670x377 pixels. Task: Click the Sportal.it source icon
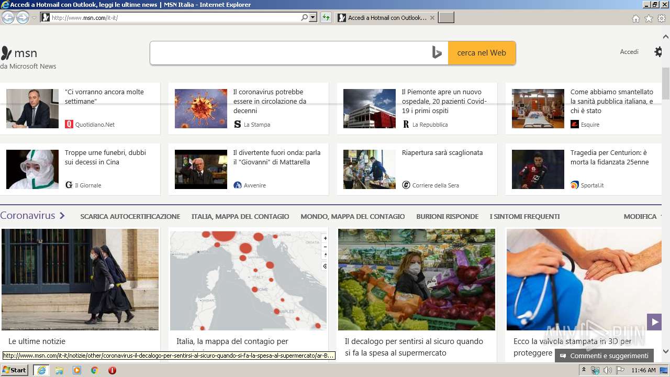tap(575, 185)
